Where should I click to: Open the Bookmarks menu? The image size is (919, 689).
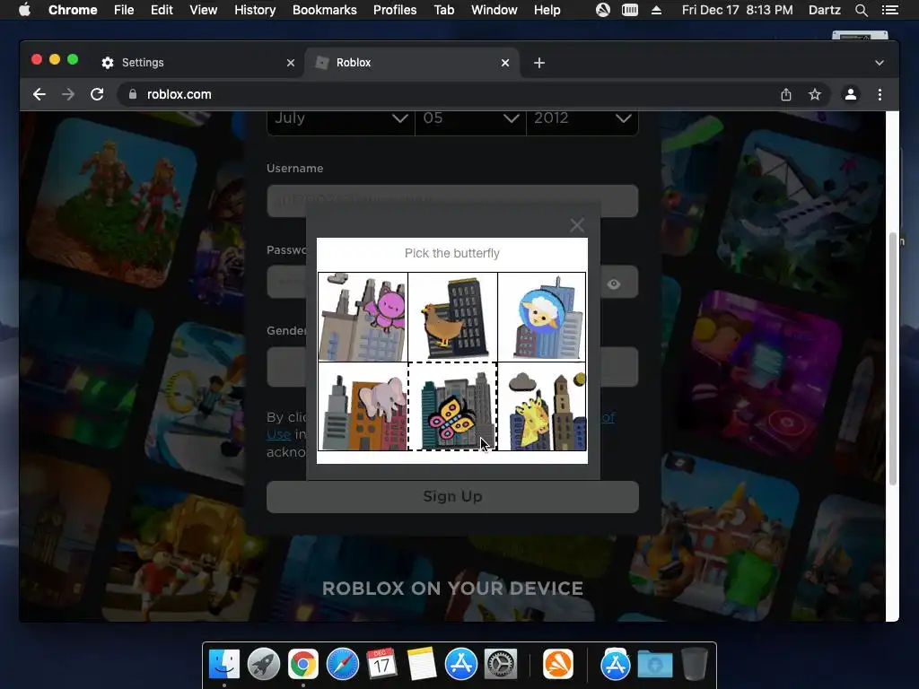pos(325,10)
